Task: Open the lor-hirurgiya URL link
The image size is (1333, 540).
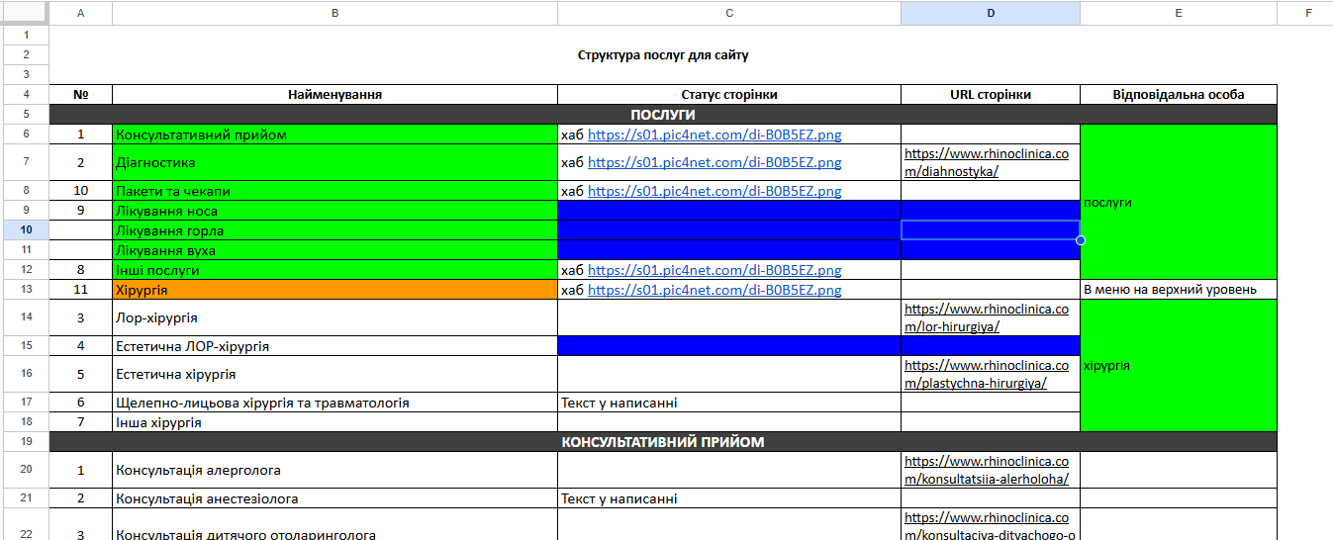Action: pyautogui.click(x=987, y=317)
